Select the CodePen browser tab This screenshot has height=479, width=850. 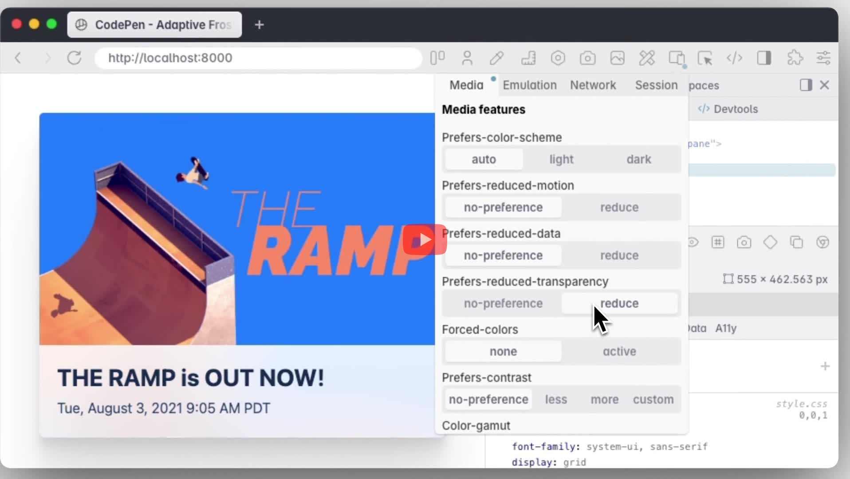pos(154,25)
